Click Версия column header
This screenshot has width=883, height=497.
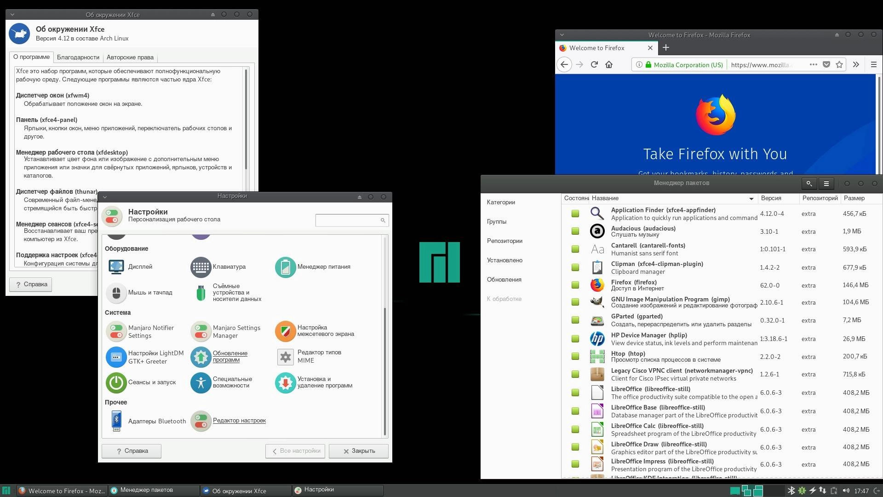click(778, 198)
